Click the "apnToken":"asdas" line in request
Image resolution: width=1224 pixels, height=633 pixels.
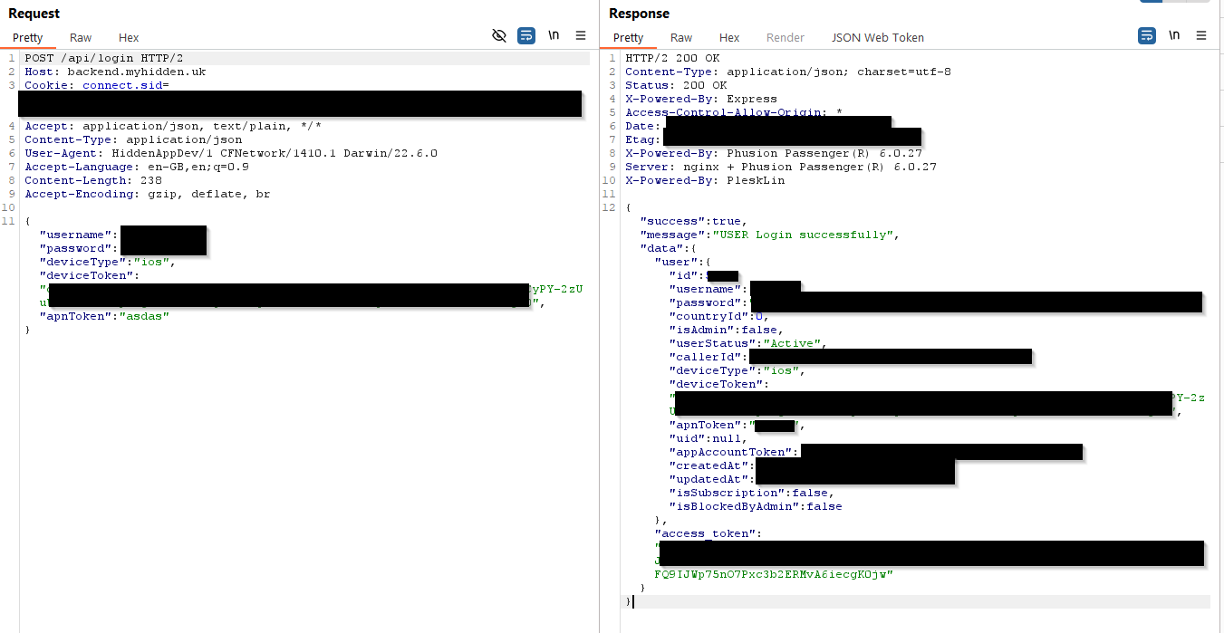click(104, 316)
